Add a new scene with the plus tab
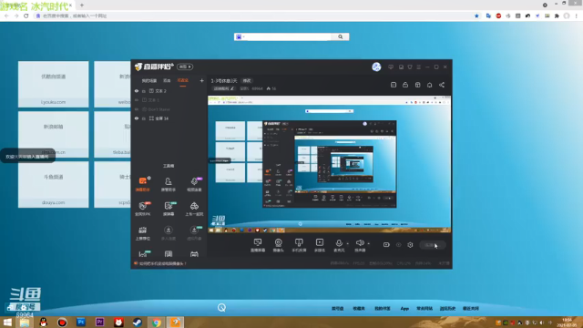The height and width of the screenshot is (328, 583). (201, 81)
